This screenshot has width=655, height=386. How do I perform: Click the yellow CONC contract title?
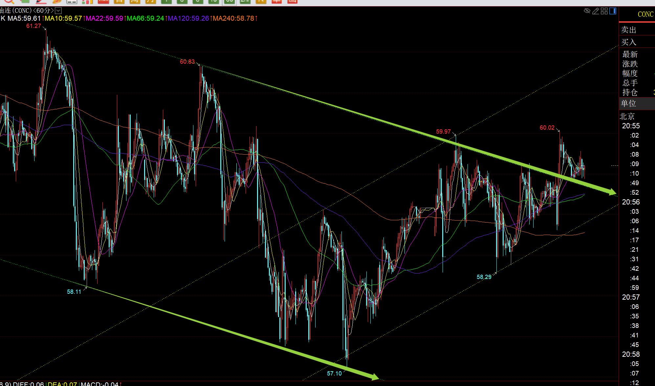(x=645, y=14)
